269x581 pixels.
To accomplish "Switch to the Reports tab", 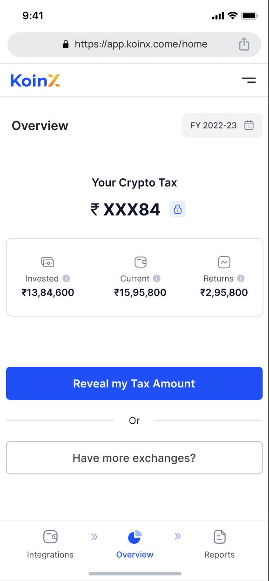I will coord(219,544).
